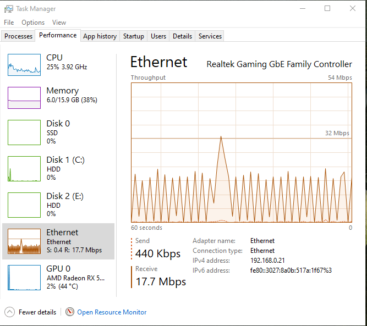
Task: Click the Fewer details chevron icon
Action: pyautogui.click(x=9, y=312)
